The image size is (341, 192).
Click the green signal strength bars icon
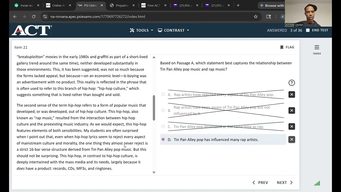(x=317, y=183)
